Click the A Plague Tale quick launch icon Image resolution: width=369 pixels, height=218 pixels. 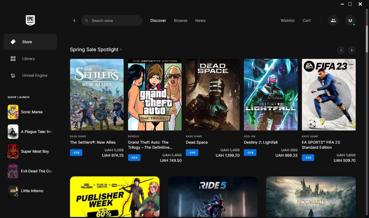13,132
